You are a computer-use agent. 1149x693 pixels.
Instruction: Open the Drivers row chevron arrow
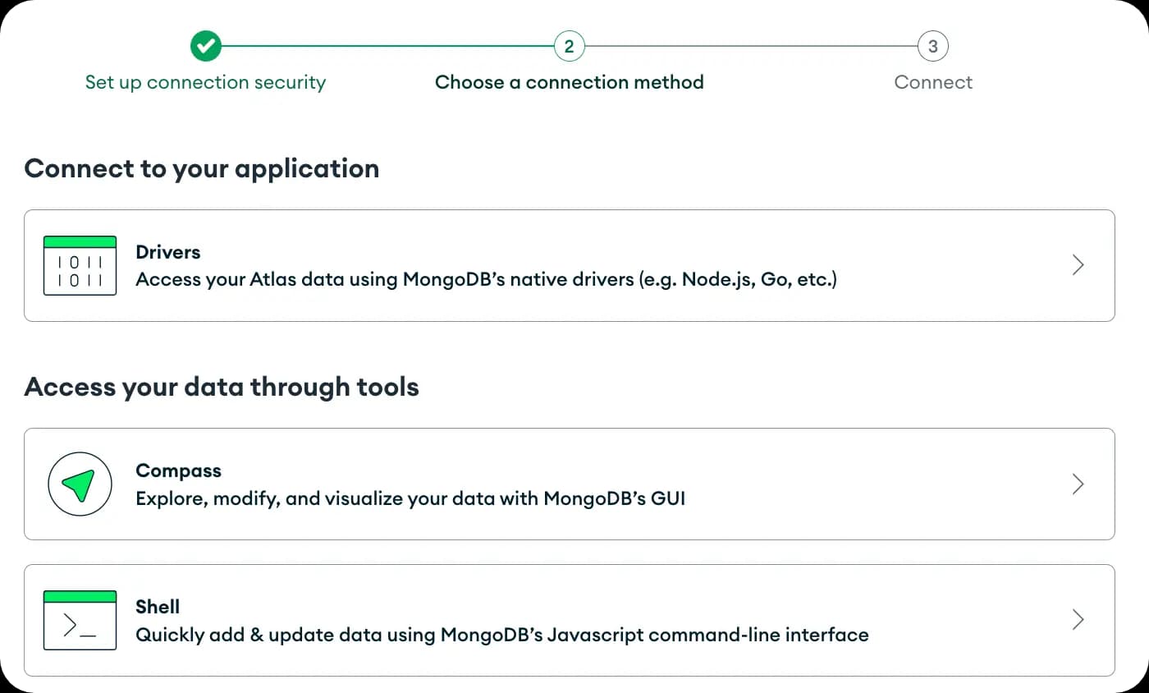click(x=1078, y=265)
